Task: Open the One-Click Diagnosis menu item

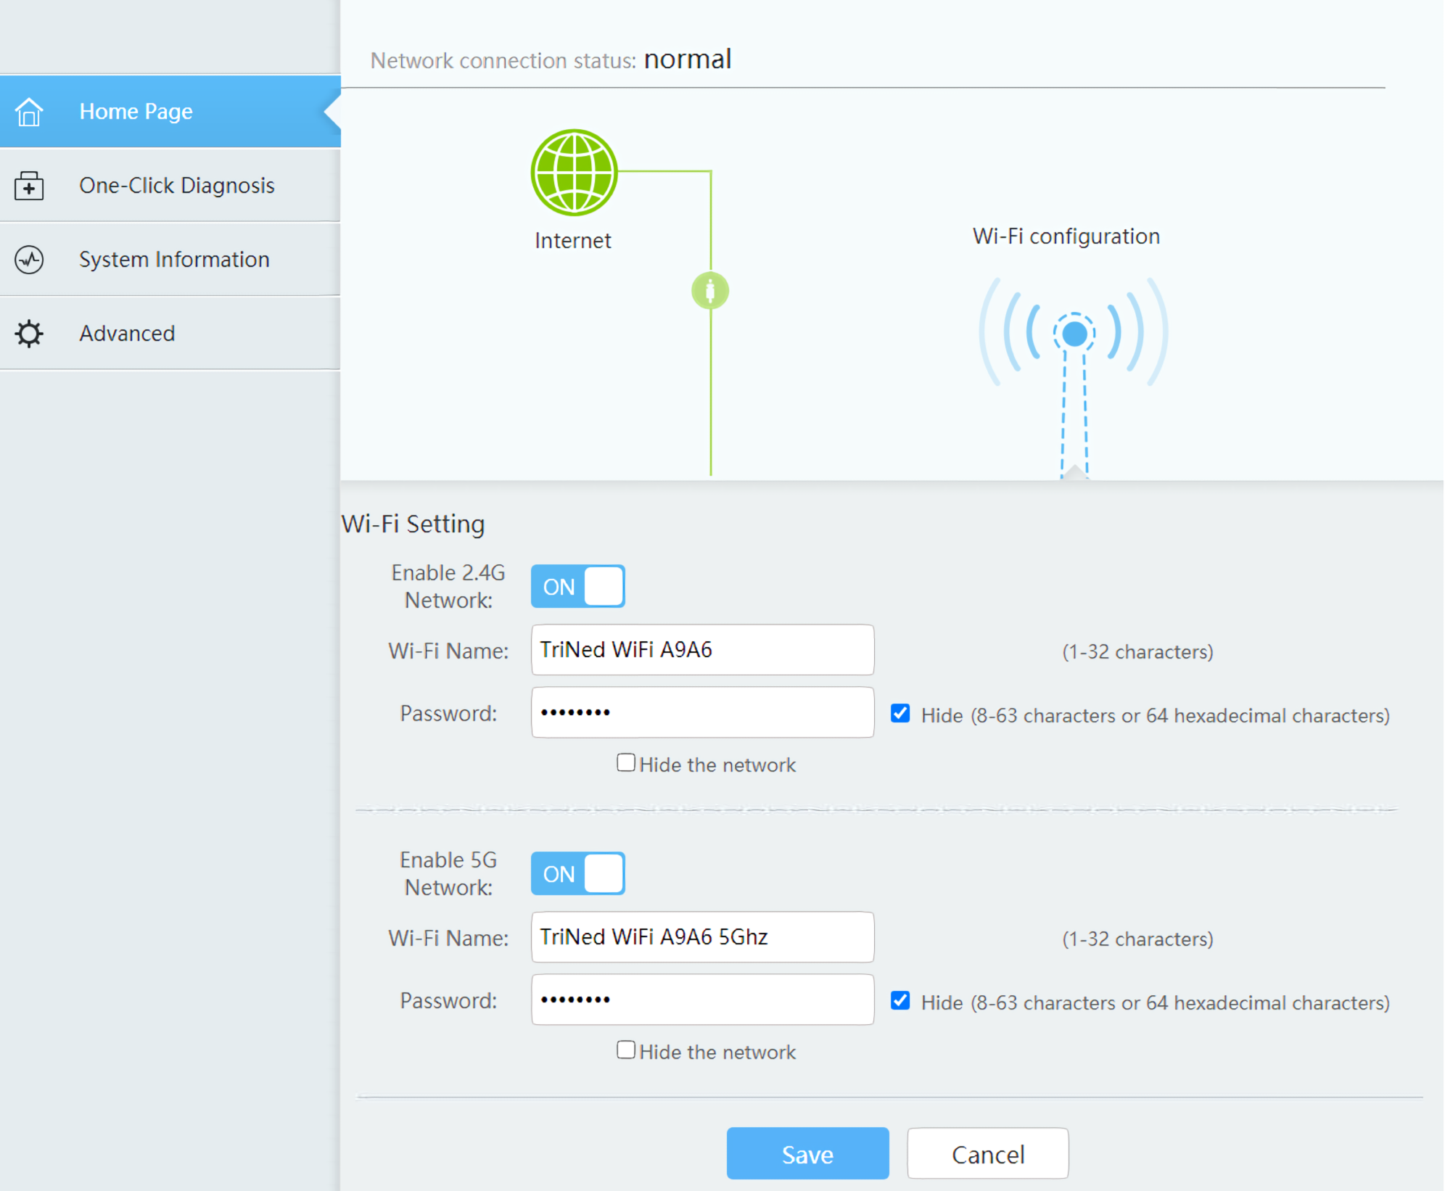Action: point(176,186)
